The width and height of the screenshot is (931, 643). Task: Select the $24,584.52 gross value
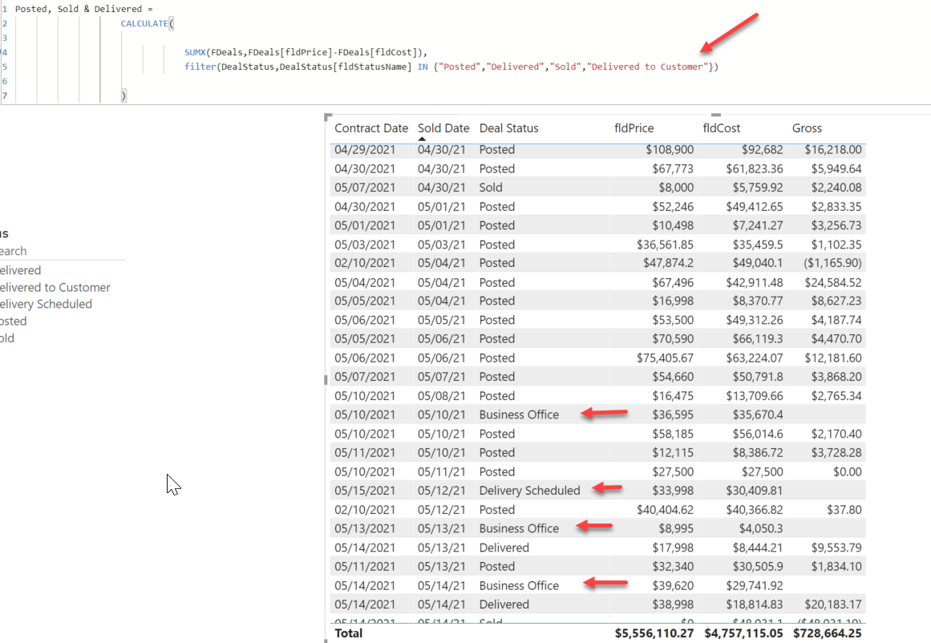click(x=833, y=282)
